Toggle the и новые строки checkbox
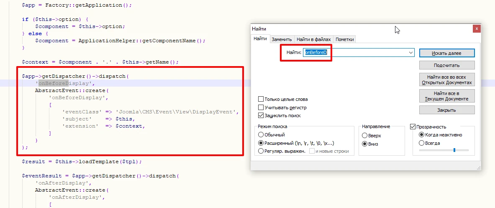The height and width of the screenshot is (208, 495). click(312, 151)
